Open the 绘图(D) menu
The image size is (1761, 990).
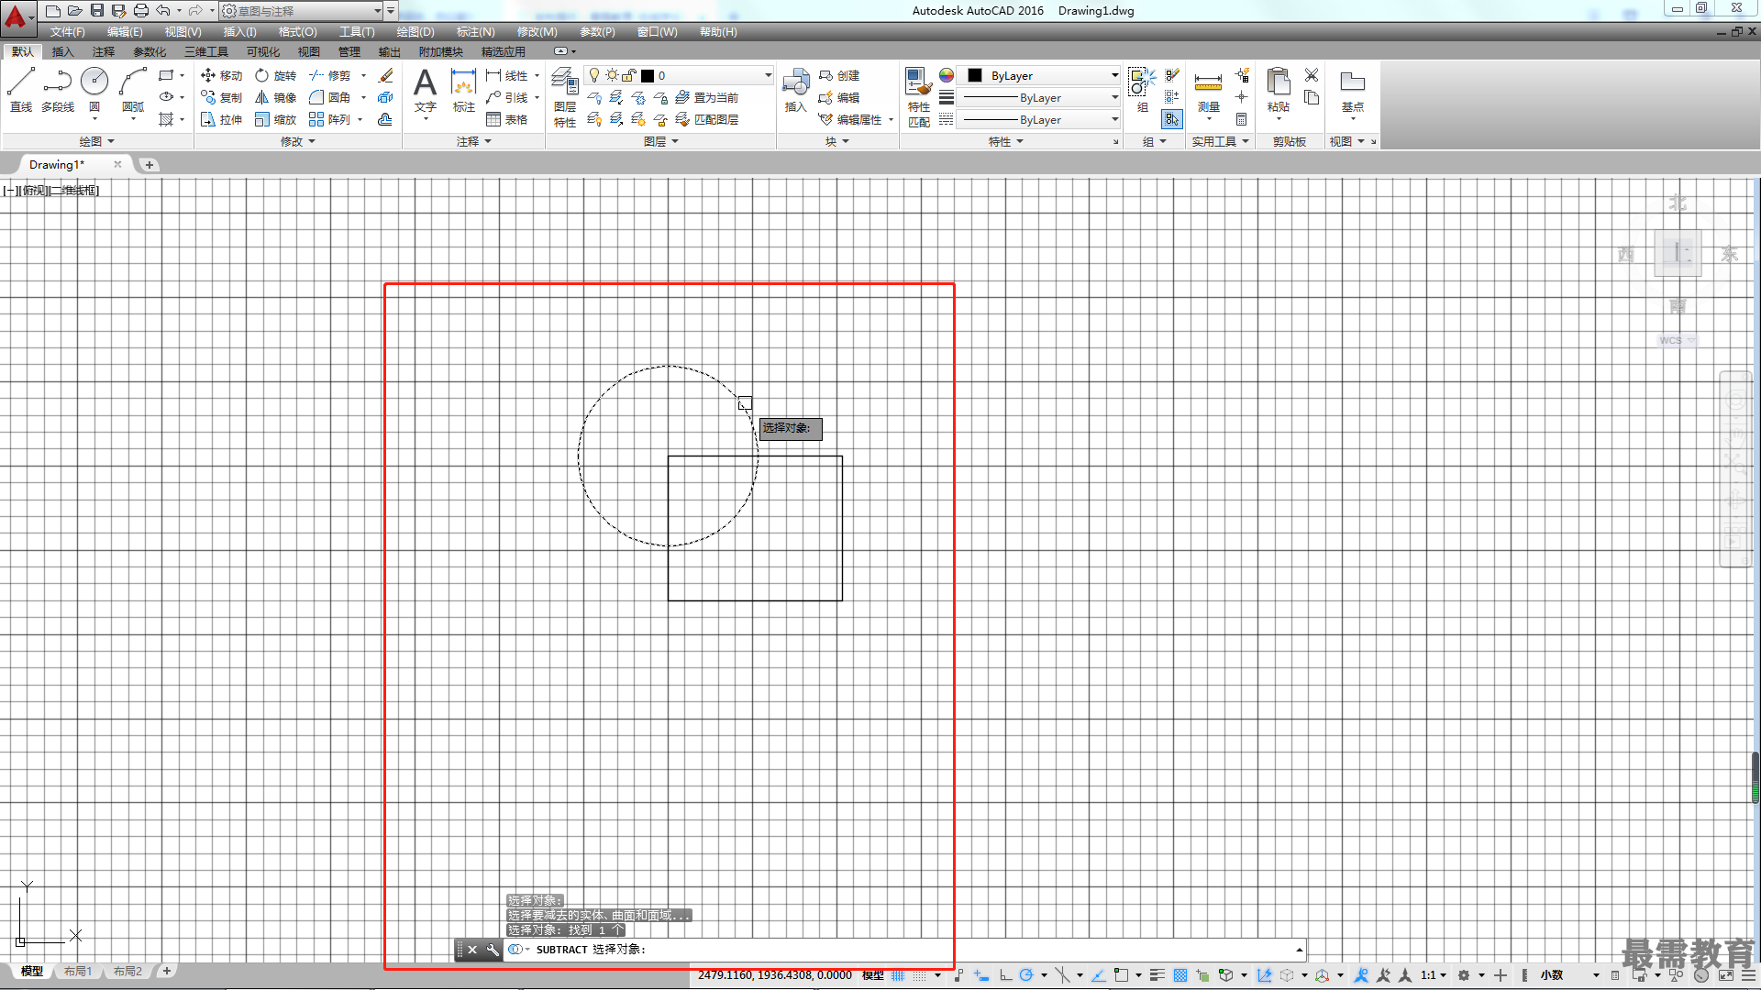pyautogui.click(x=415, y=32)
